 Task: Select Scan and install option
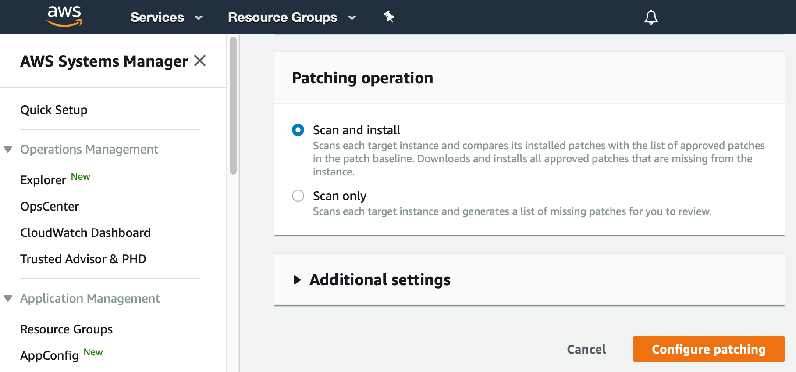pos(298,130)
